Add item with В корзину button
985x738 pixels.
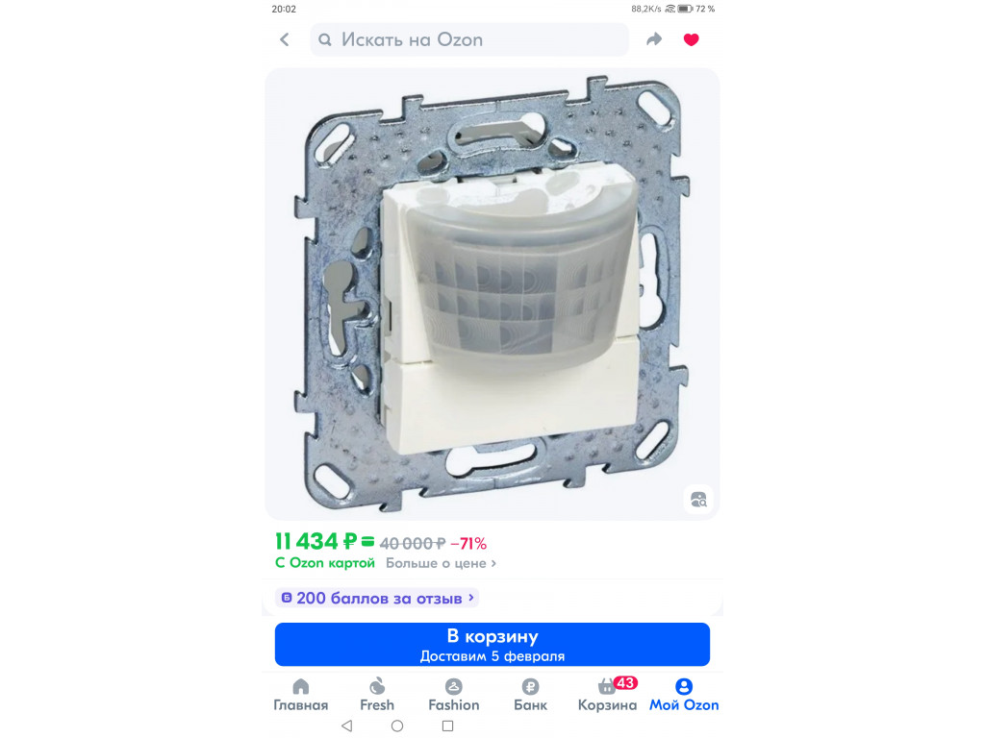point(492,645)
